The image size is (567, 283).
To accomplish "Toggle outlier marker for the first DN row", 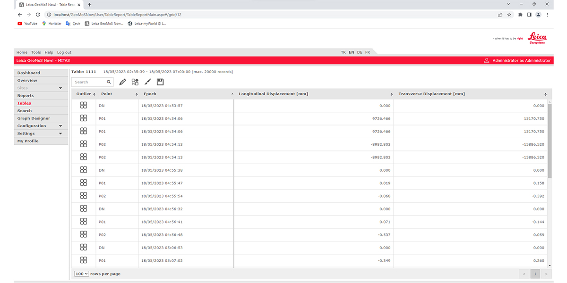I will pyautogui.click(x=84, y=106).
